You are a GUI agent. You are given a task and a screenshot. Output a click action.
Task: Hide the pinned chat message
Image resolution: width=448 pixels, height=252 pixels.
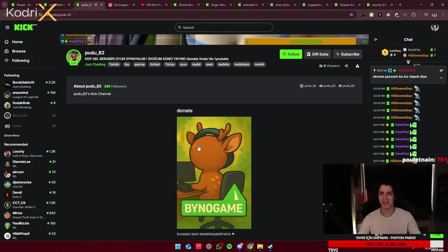pyautogui.click(x=441, y=70)
